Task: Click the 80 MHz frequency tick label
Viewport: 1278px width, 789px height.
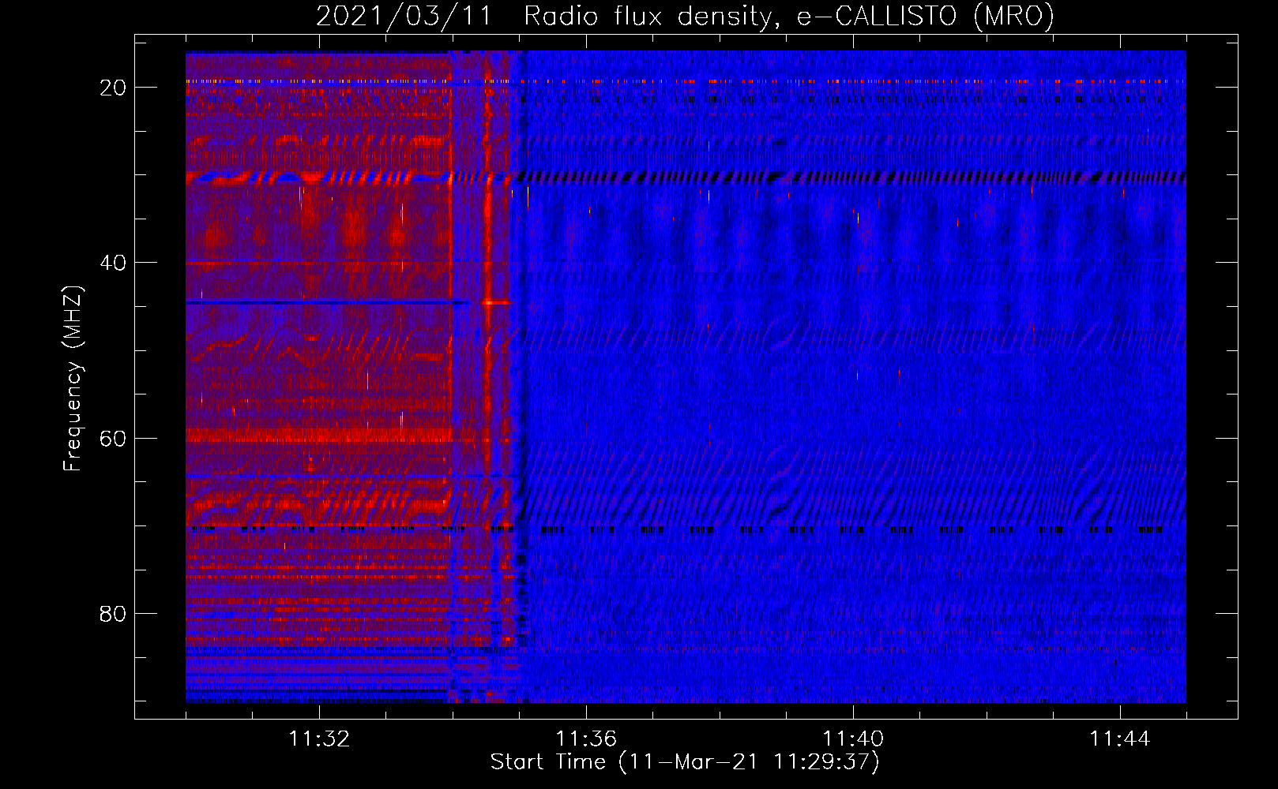Action: click(113, 613)
